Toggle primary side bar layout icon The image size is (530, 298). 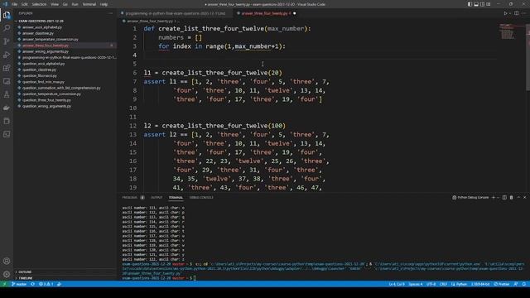(x=470, y=4)
